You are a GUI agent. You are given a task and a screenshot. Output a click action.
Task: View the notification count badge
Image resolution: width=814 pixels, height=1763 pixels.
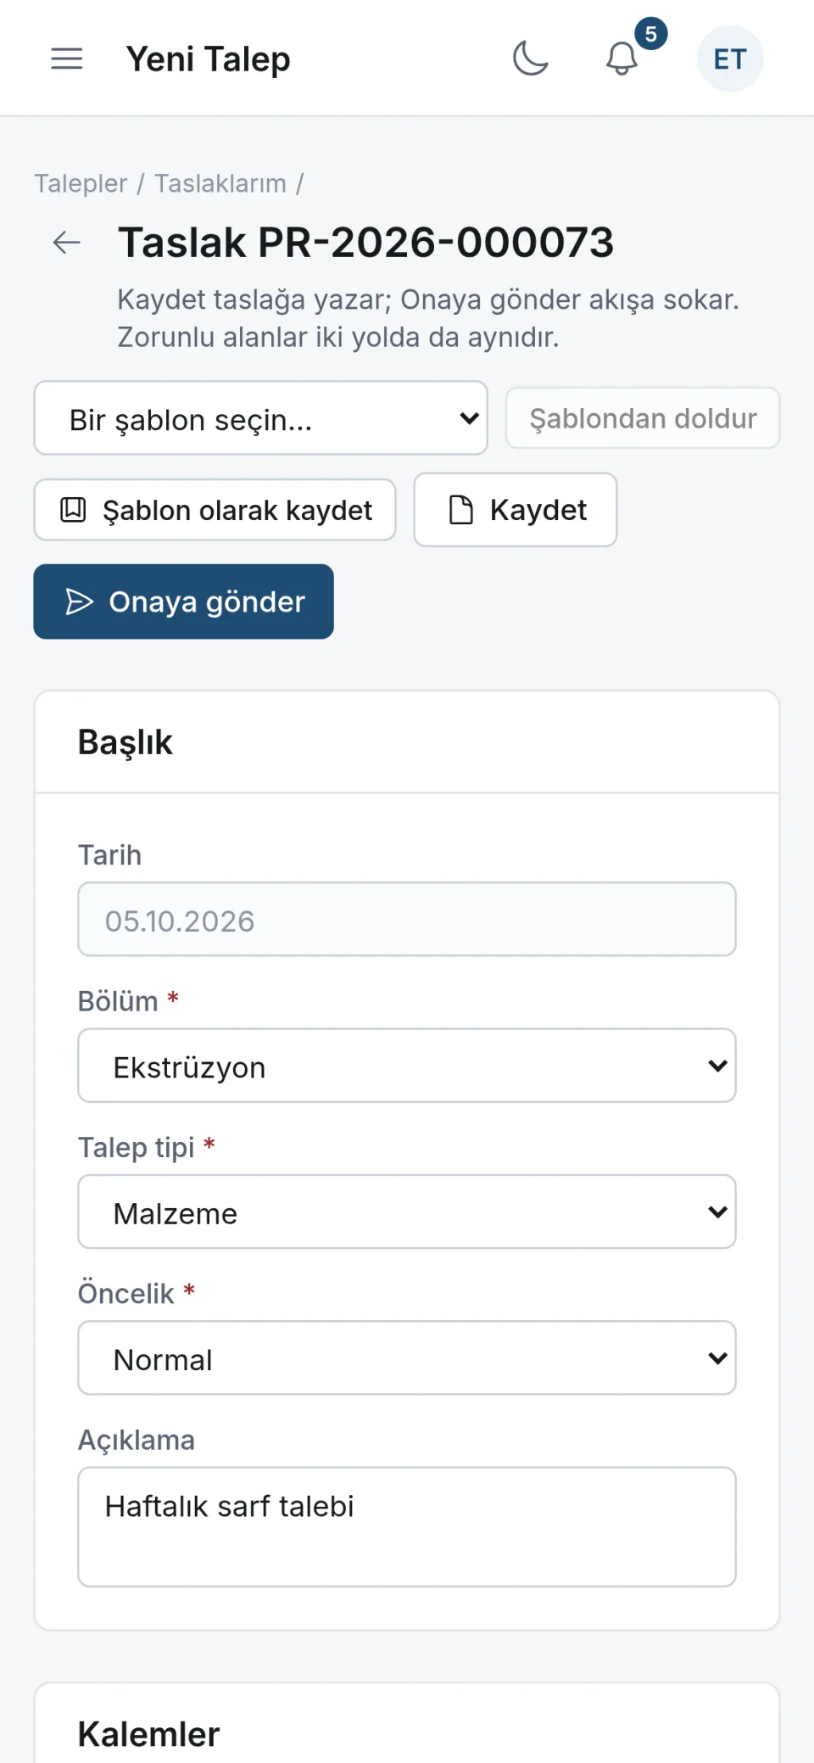[x=650, y=34]
